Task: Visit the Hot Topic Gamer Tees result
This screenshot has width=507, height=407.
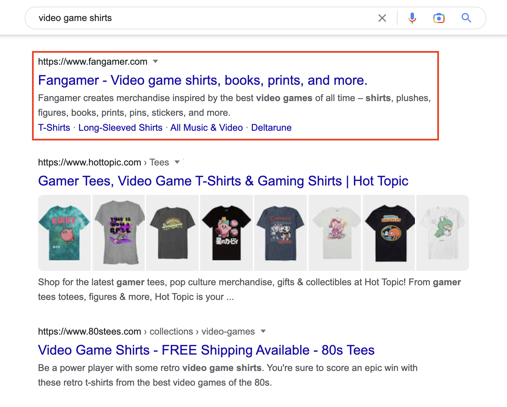Action: point(223,181)
